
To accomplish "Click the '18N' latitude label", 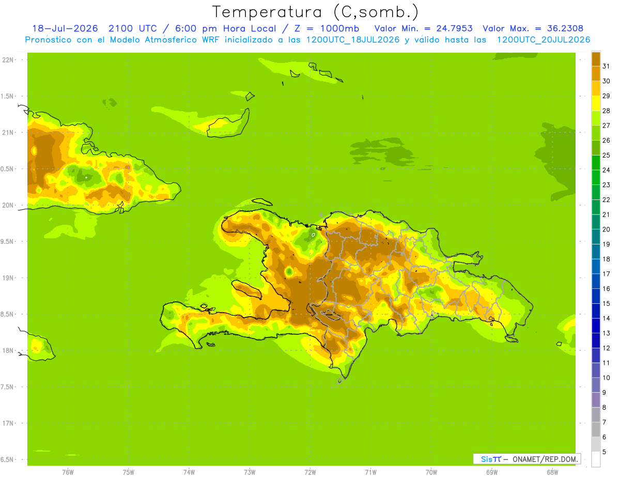I will [8, 351].
